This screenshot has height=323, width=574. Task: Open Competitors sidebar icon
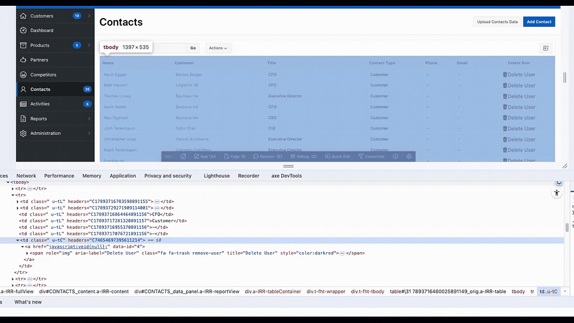point(23,74)
